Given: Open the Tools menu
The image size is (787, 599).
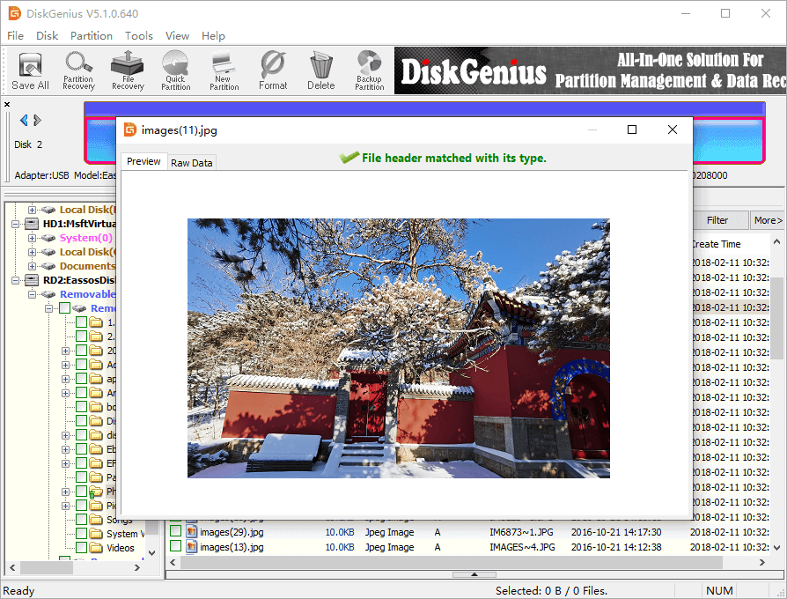Looking at the screenshot, I should (139, 36).
